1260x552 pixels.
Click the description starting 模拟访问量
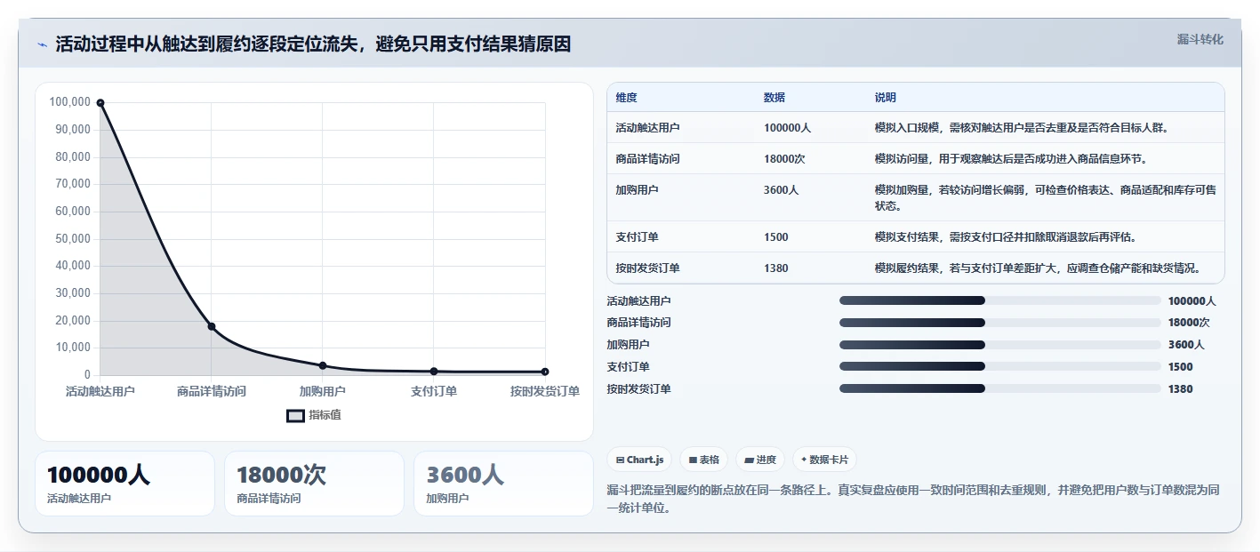(1011, 159)
